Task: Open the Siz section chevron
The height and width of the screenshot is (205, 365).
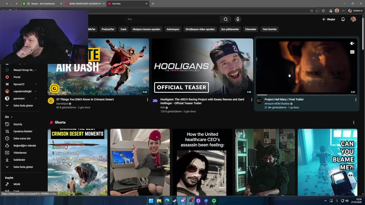Action: tap(12, 117)
